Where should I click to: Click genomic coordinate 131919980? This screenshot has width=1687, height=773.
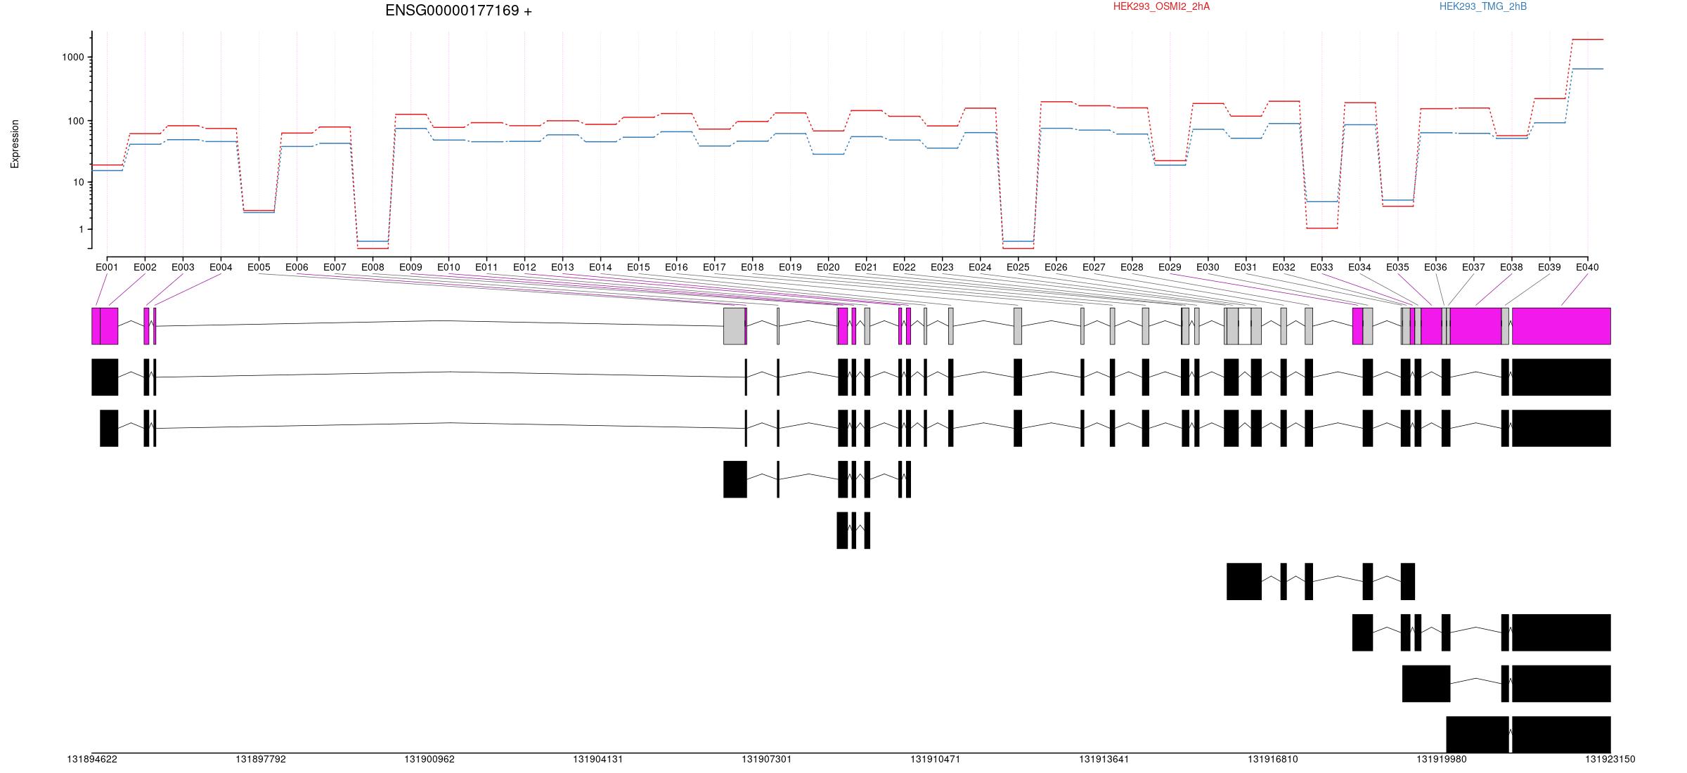pyautogui.click(x=1442, y=760)
